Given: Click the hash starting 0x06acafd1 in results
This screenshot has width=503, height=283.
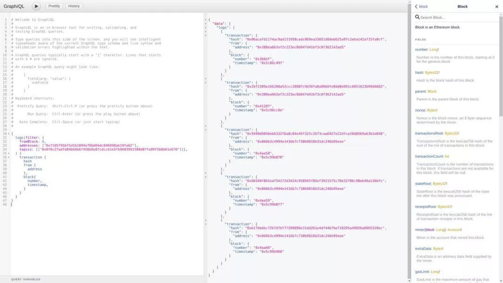Looking at the screenshot, I should (x=315, y=40).
